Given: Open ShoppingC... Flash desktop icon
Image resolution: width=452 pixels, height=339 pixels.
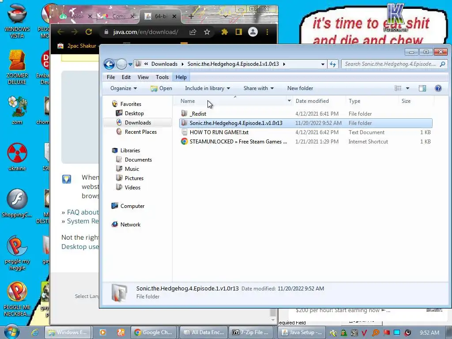Looking at the screenshot, I should [17, 203].
